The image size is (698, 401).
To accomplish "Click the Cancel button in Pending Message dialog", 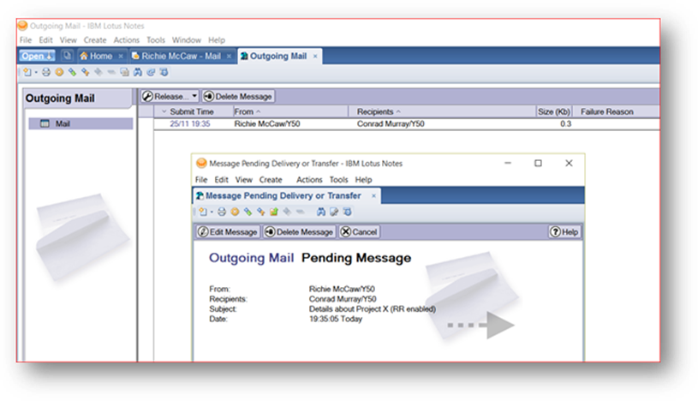I will [x=359, y=232].
